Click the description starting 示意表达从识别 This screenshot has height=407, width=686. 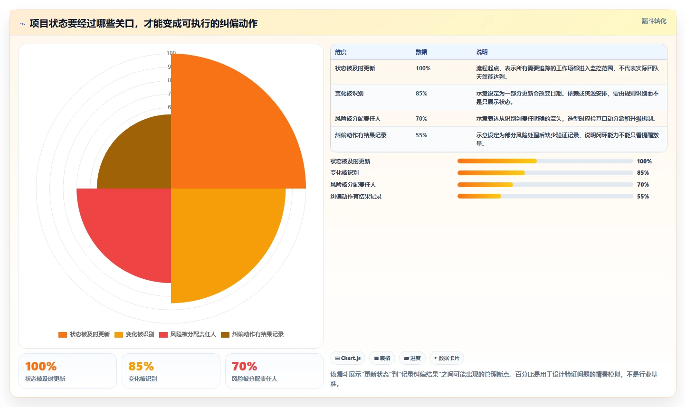566,119
